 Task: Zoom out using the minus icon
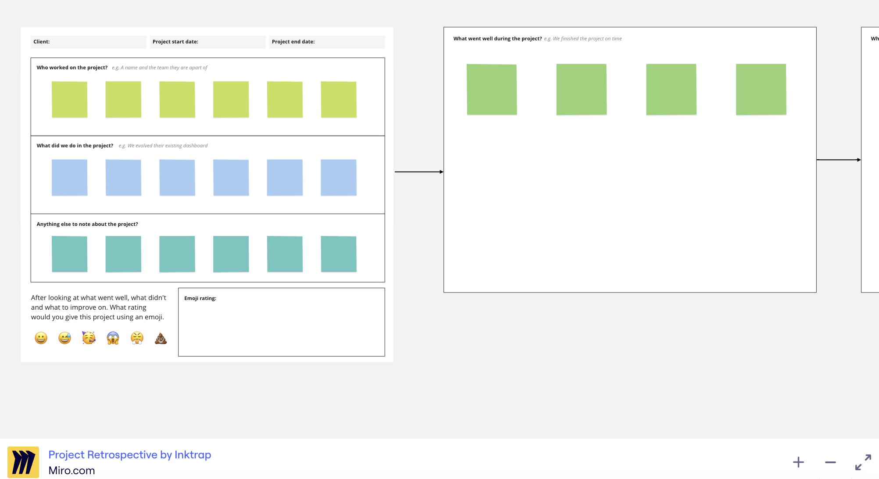[x=830, y=462]
